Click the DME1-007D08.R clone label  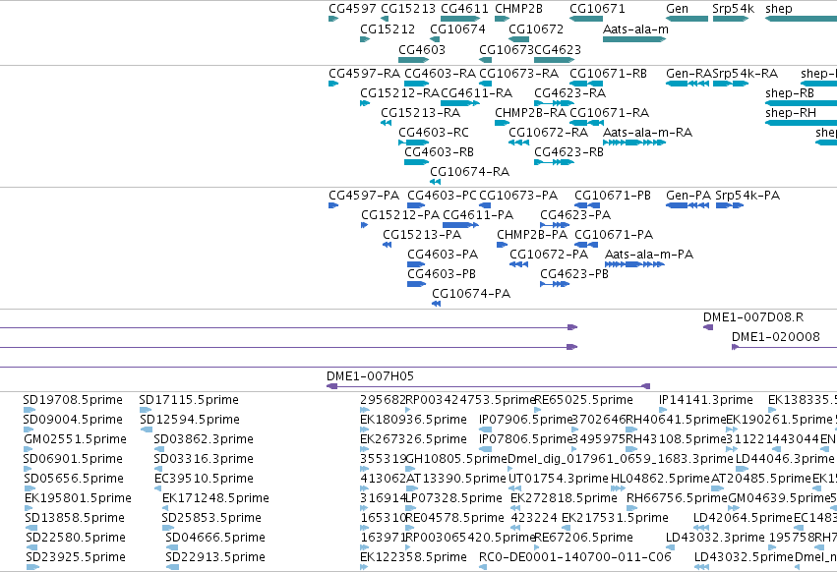click(x=753, y=316)
